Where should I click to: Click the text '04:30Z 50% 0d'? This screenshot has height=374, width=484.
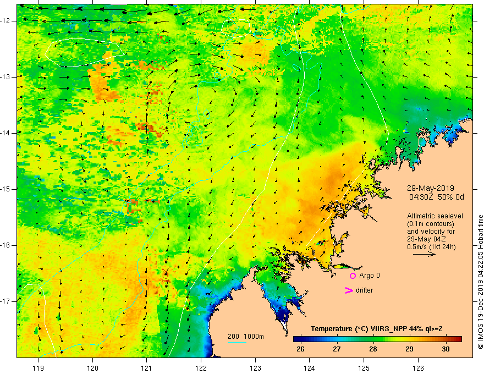pyautogui.click(x=437, y=197)
